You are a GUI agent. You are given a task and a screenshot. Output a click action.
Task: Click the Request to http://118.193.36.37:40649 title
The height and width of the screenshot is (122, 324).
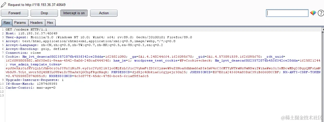[37, 5]
